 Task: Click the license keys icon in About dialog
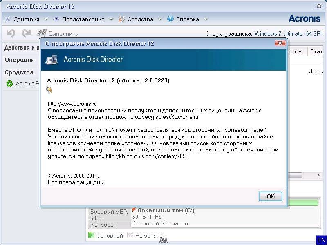point(49,90)
